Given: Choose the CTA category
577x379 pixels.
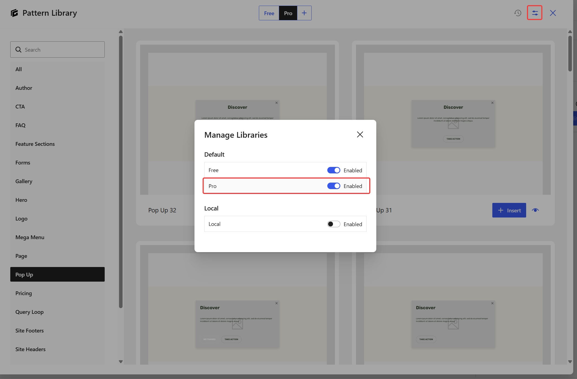Looking at the screenshot, I should [57, 107].
